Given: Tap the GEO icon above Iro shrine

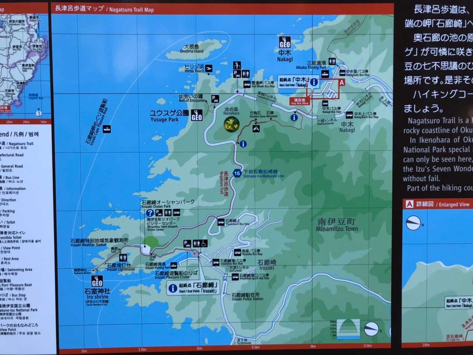Looking at the screenshot, I should coord(97,281).
